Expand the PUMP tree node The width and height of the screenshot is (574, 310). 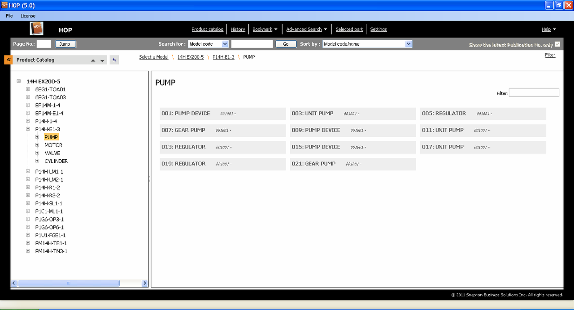pyautogui.click(x=37, y=137)
